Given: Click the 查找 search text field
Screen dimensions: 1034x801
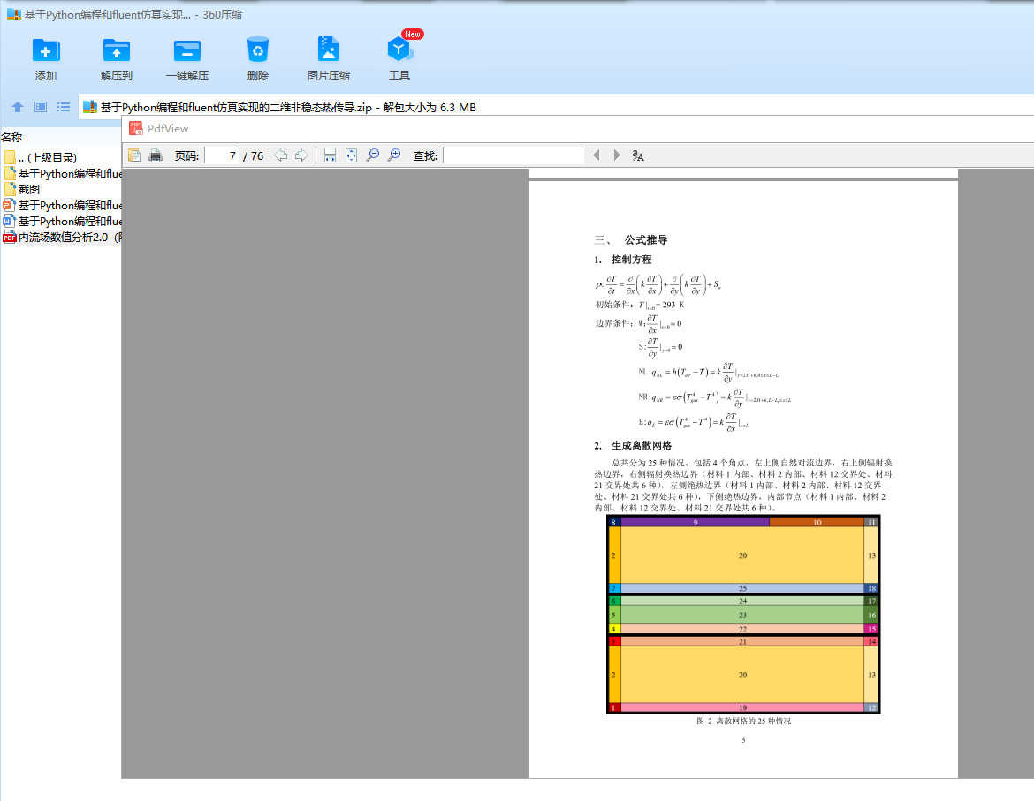Looking at the screenshot, I should pyautogui.click(x=513, y=155).
